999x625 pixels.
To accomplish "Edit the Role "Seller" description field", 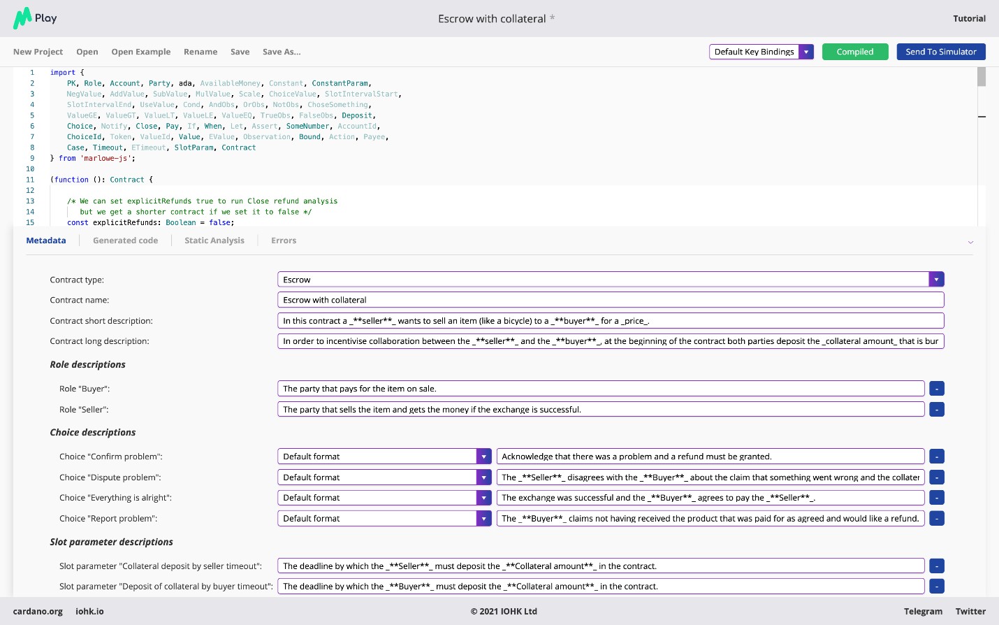I will tap(601, 410).
